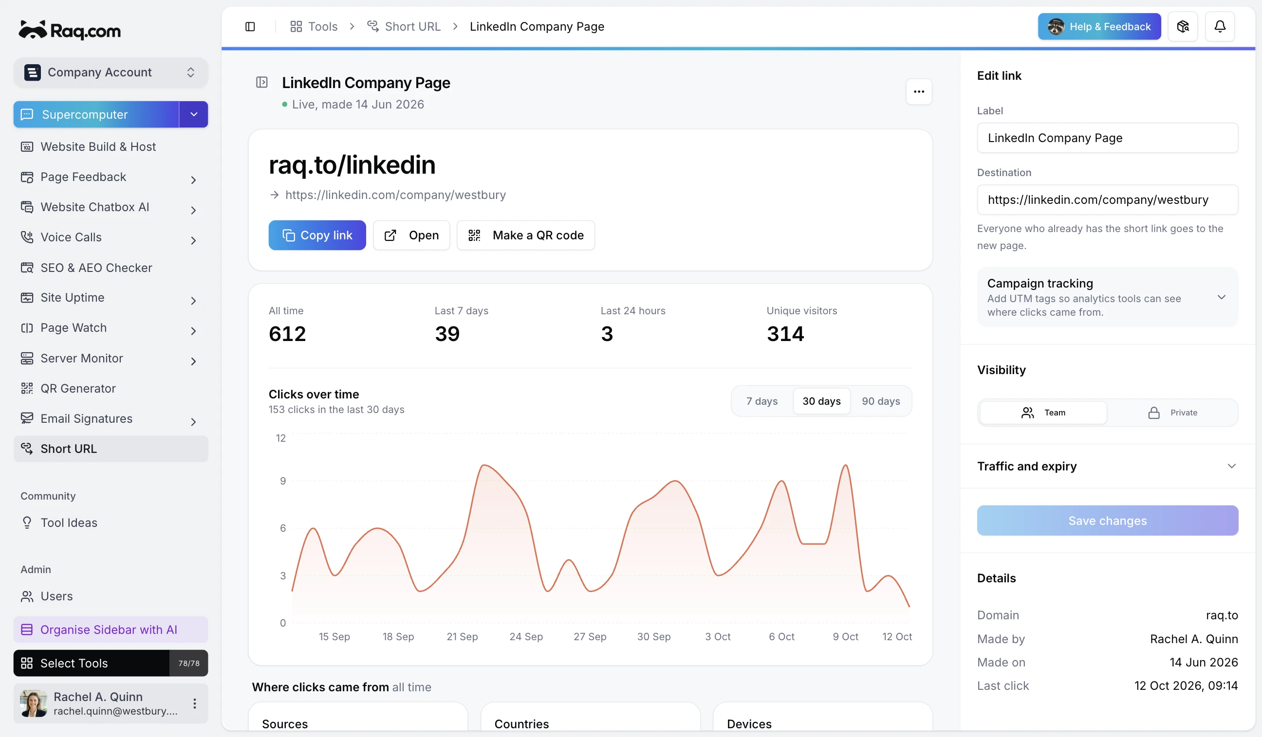
Task: Open Users admin page
Action: tap(111, 596)
